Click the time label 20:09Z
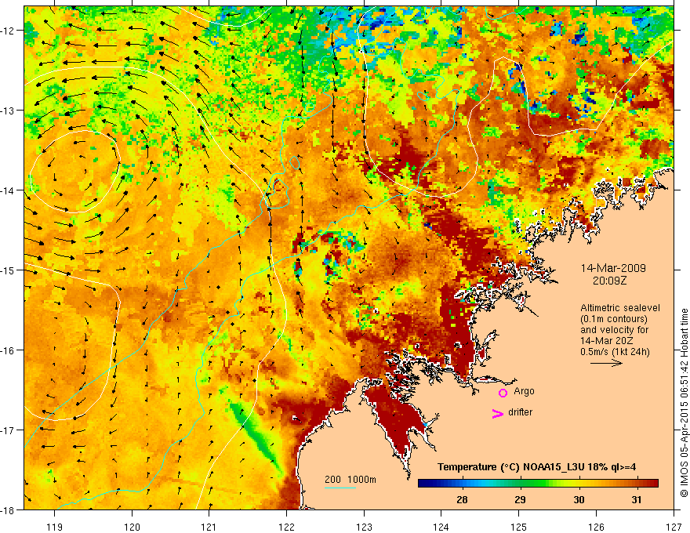The width and height of the screenshot is (690, 533). [x=609, y=281]
